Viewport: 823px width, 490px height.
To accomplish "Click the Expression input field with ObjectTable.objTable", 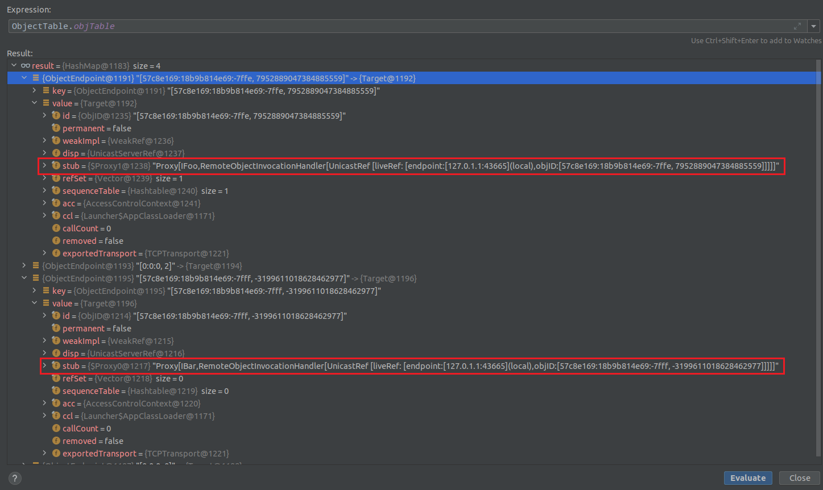I will pyautogui.click(x=407, y=26).
